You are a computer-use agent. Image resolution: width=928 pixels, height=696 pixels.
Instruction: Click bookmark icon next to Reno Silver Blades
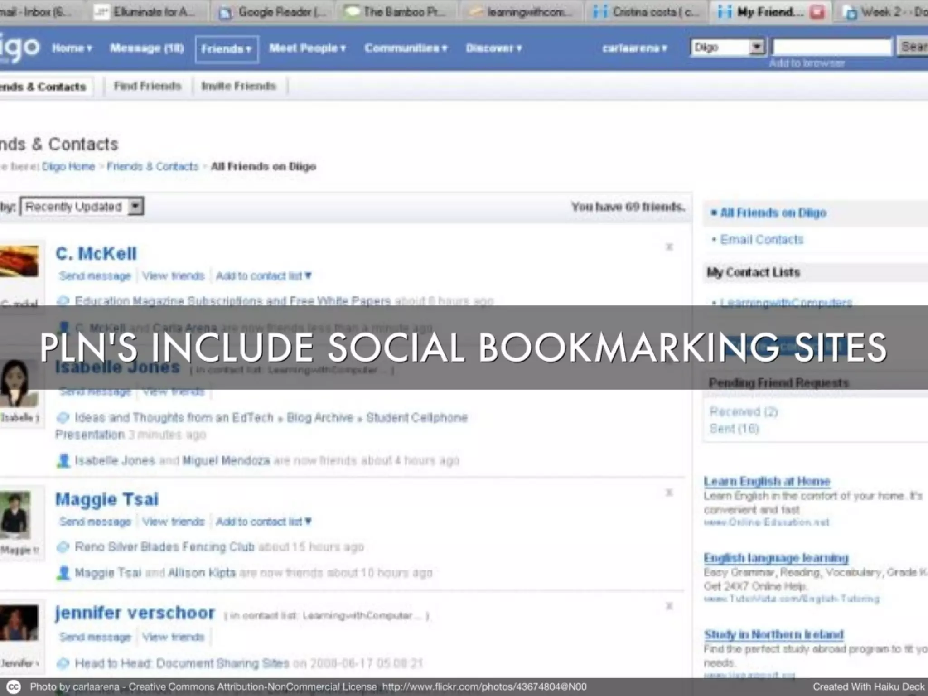pyautogui.click(x=63, y=547)
